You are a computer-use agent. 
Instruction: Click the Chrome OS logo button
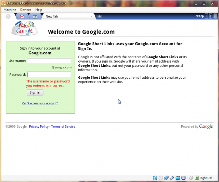pyautogui.click(x=8, y=16)
